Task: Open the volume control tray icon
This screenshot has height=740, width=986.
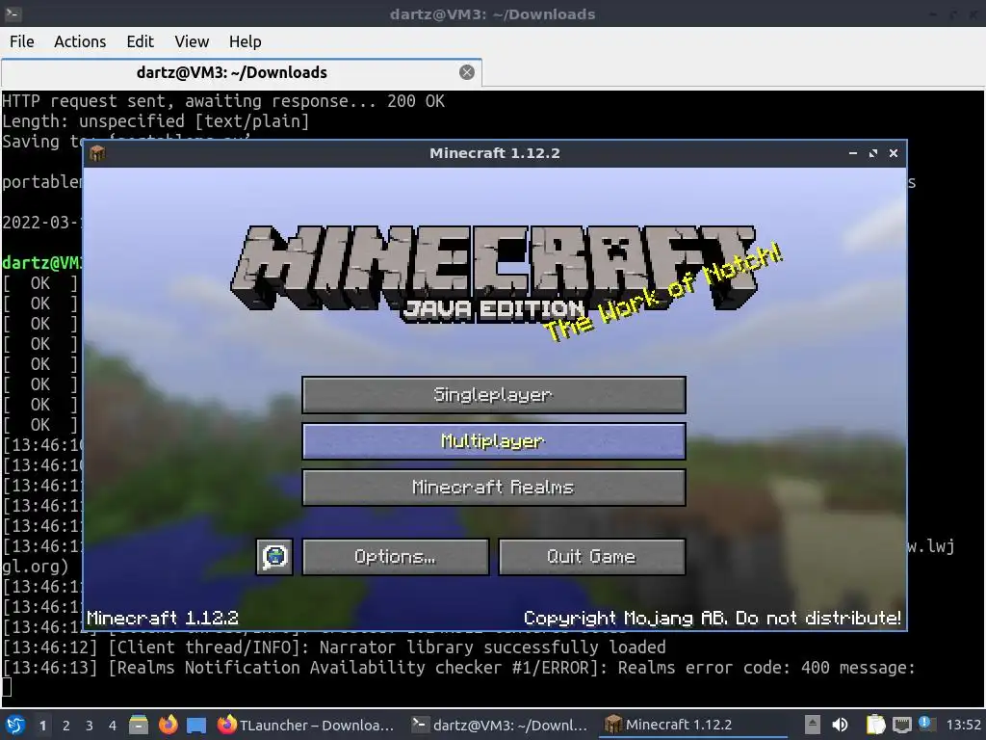Action: coord(840,725)
